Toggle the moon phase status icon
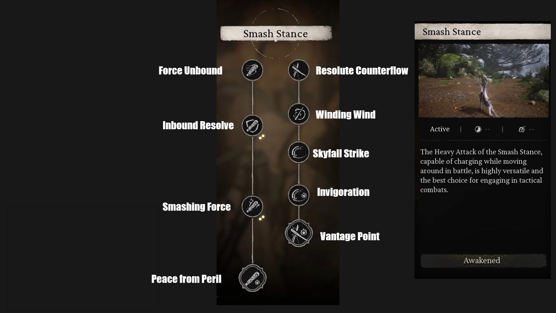The image size is (556, 313). click(478, 129)
